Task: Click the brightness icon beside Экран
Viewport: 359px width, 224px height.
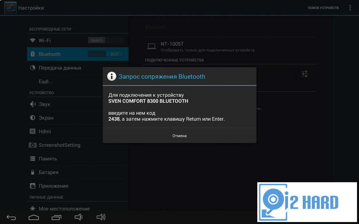Action: pyautogui.click(x=33, y=118)
